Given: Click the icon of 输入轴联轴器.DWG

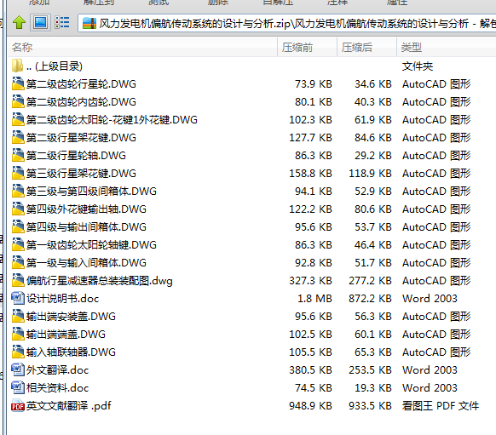Looking at the screenshot, I should [18, 352].
